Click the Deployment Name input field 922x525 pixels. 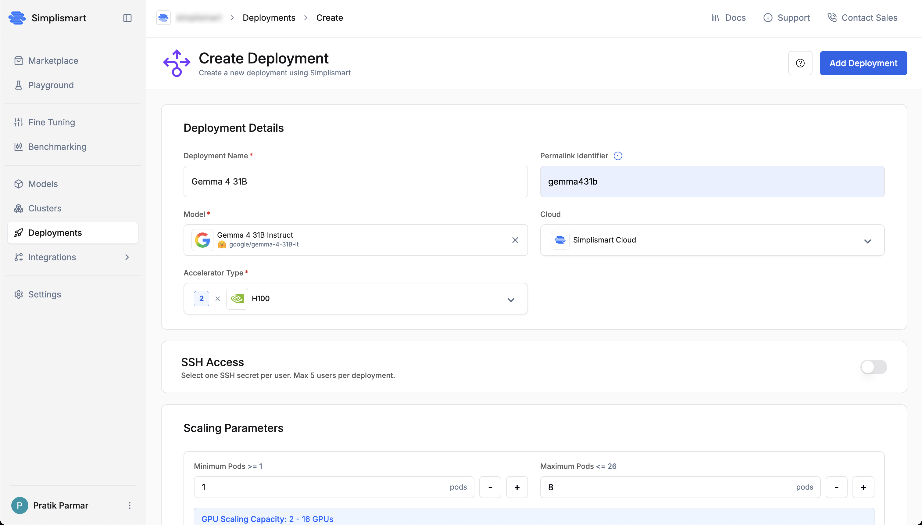[x=355, y=182]
